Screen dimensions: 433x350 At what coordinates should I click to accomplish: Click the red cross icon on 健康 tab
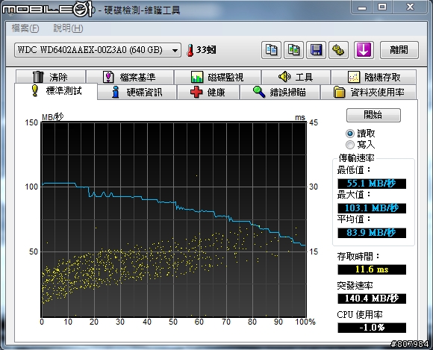point(196,92)
